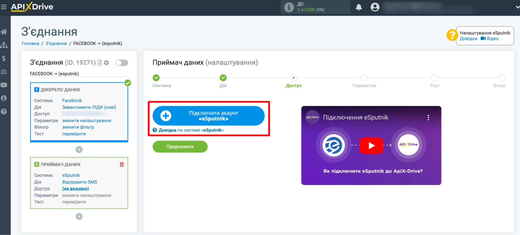Go to the Параметри step
Viewport: 520px width, 235px height.
click(x=364, y=78)
